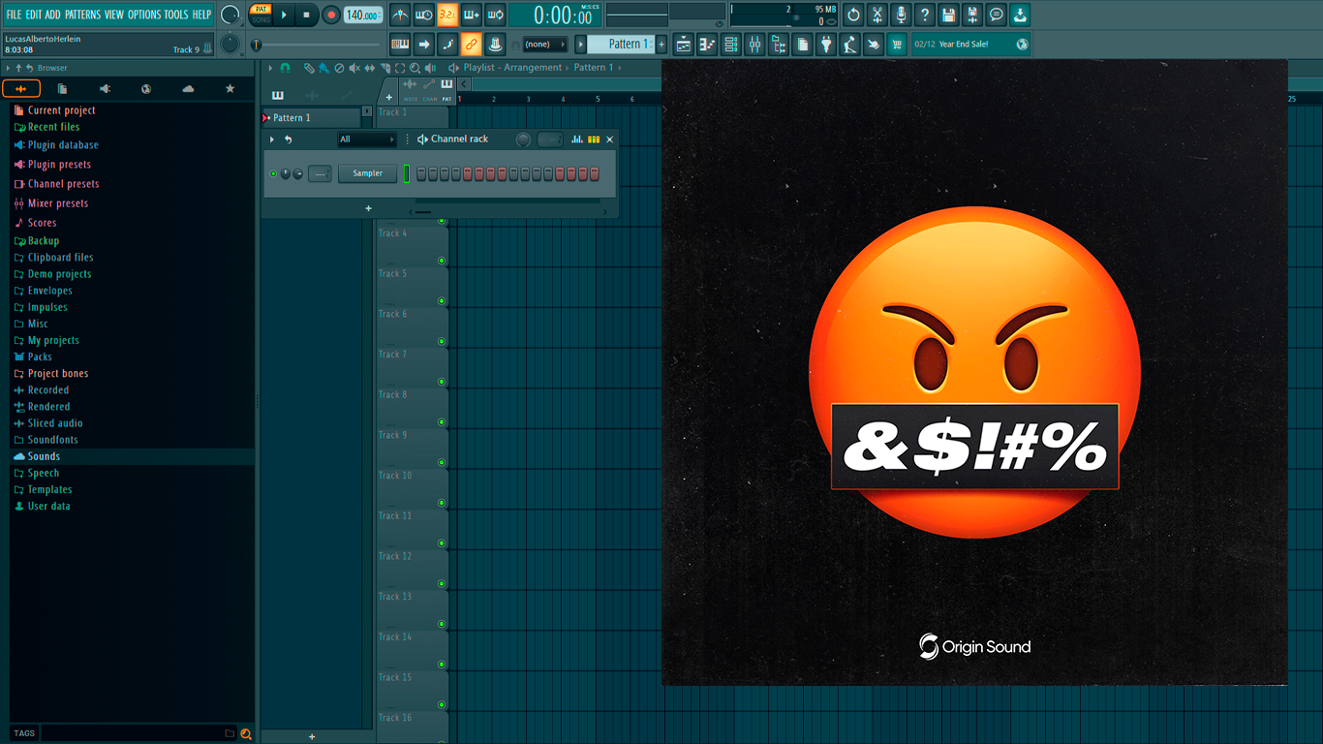Toggle typing keyboard to piano icon
Image resolution: width=1323 pixels, height=744 pixels.
(x=400, y=44)
